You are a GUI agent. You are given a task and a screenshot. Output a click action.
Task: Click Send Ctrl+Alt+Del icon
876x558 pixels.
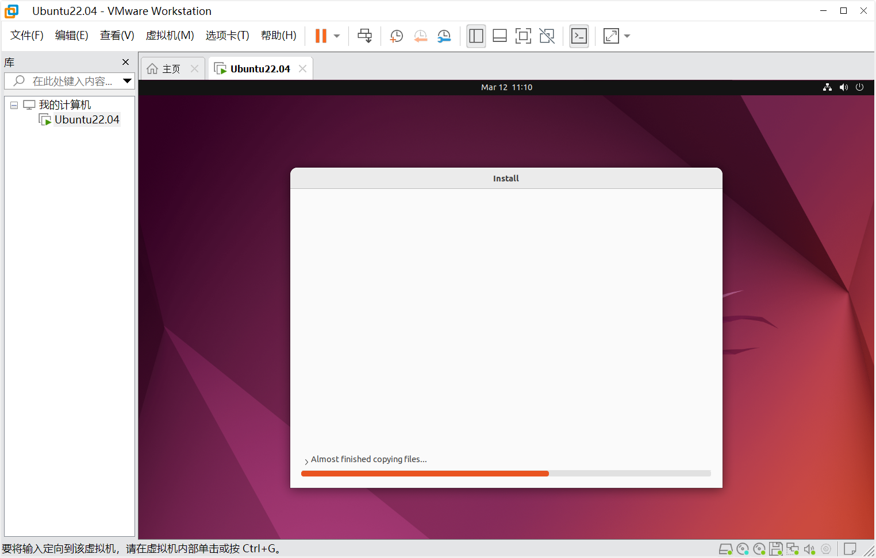[364, 36]
